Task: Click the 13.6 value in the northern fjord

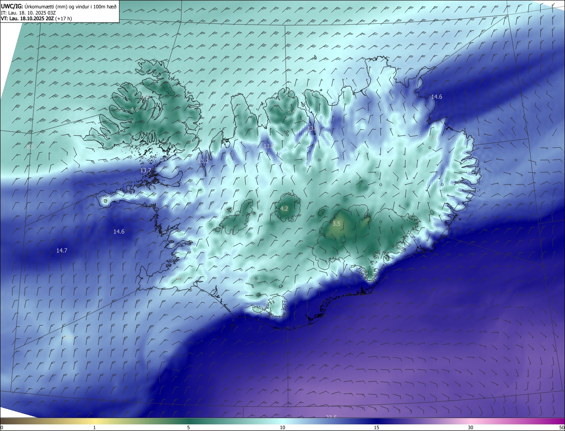Action: pos(312,128)
